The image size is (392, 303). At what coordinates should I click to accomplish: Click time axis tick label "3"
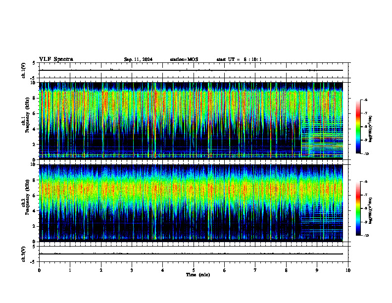pyautogui.click(x=132, y=270)
